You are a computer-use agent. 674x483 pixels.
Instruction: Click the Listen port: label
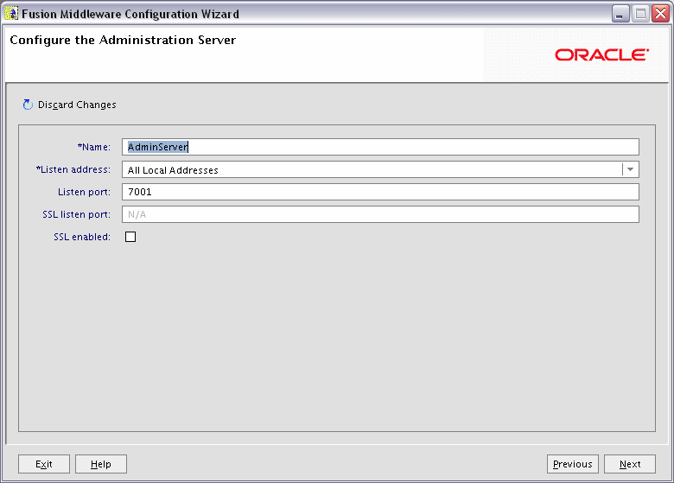coord(84,192)
